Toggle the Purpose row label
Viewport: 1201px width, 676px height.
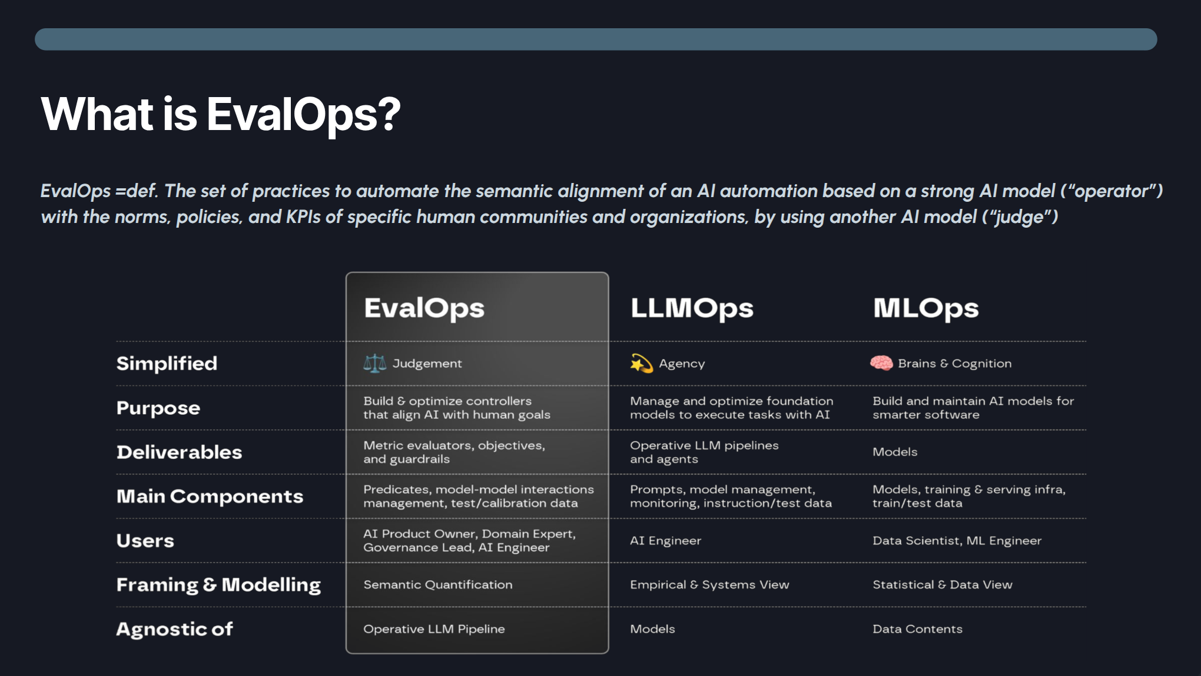tap(157, 407)
